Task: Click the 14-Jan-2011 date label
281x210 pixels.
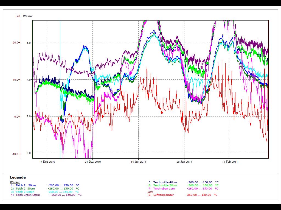Action: pyautogui.click(x=138, y=162)
